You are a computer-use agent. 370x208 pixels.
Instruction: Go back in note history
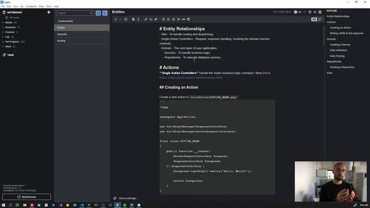[x=116, y=19]
